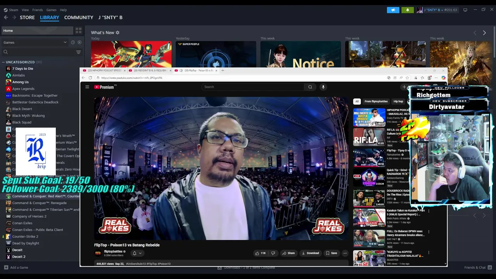The height and width of the screenshot is (279, 496).
Task: Open Steam LIBRARY section
Action: pyautogui.click(x=50, y=17)
